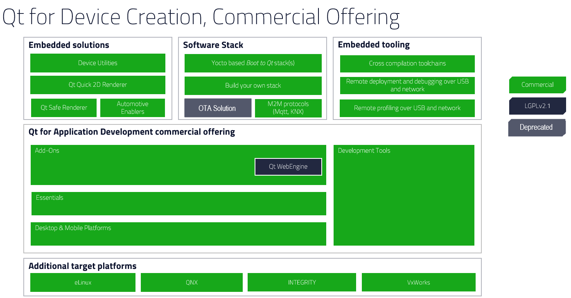Click the Build your own stack box
The width and height of the screenshot is (571, 298).
253,86
